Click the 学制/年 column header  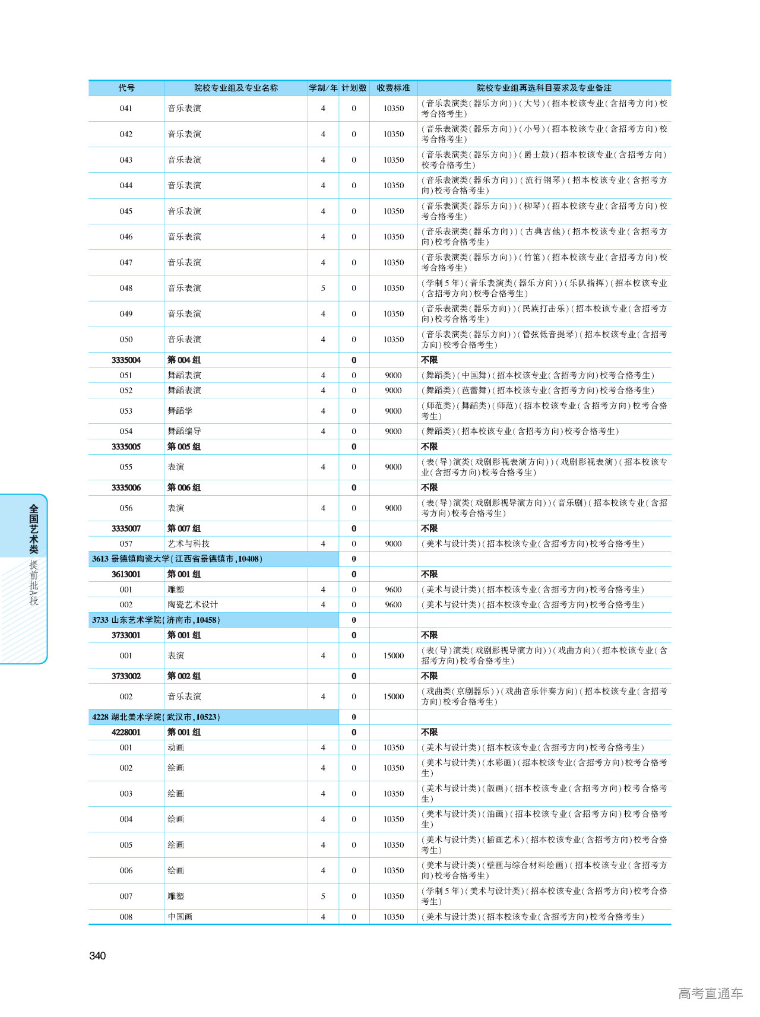(323, 88)
